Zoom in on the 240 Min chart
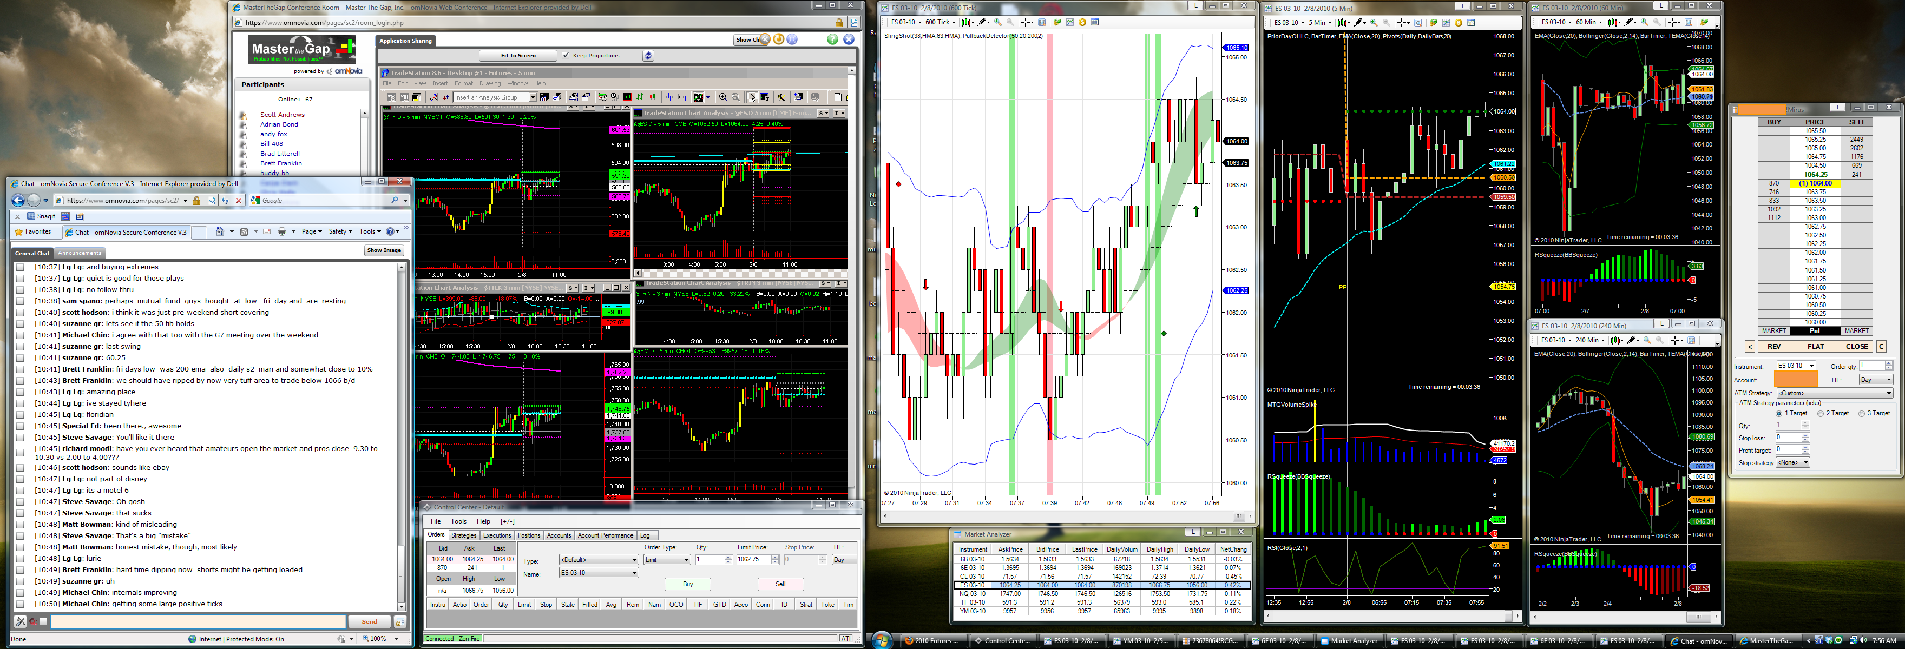 [x=1647, y=340]
